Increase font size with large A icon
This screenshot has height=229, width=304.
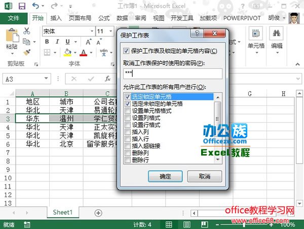pos(88,42)
